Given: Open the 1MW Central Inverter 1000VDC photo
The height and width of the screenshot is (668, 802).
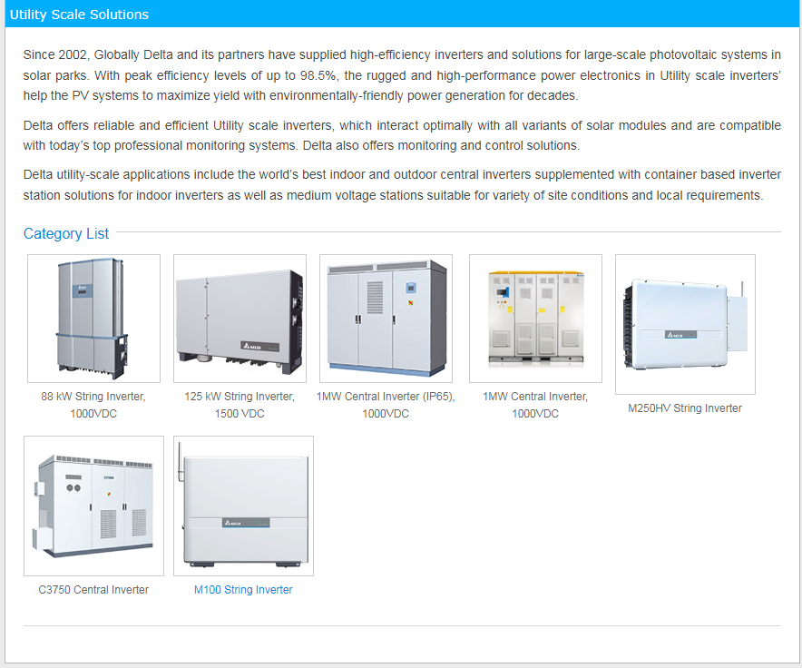Looking at the screenshot, I should 535,319.
